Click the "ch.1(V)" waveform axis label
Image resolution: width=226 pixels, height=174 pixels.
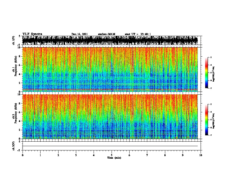point(14,40)
